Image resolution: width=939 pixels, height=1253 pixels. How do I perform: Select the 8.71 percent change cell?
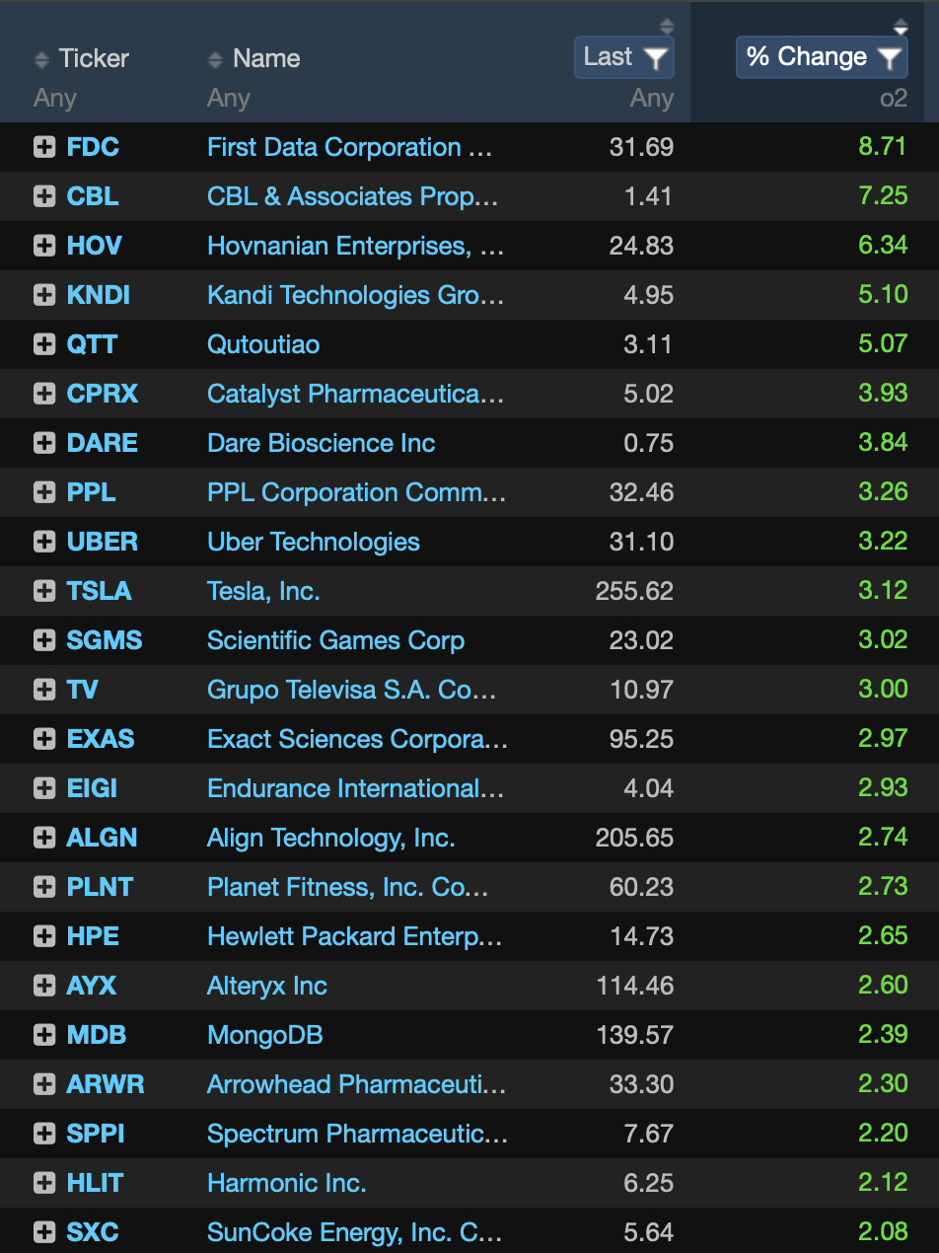[x=883, y=147]
